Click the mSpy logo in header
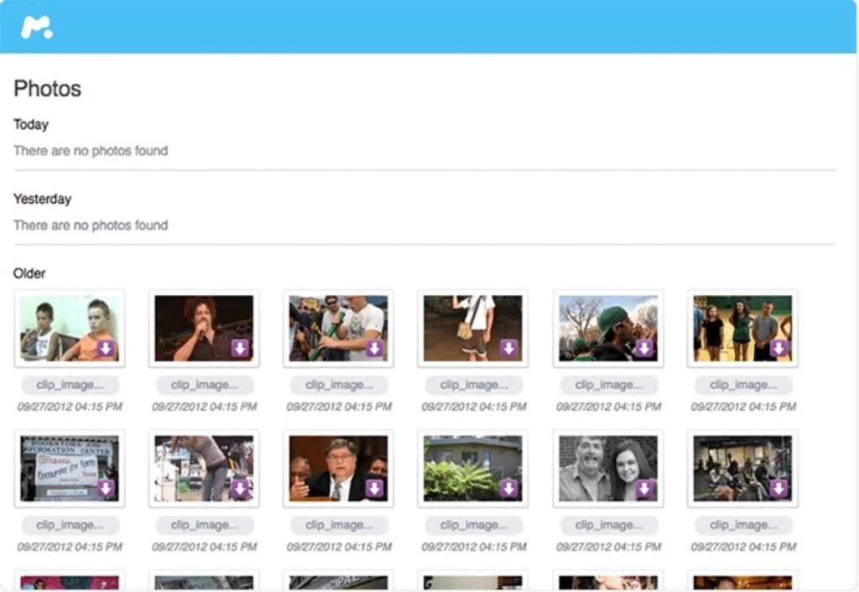Image resolution: width=859 pixels, height=592 pixels. coord(36,27)
